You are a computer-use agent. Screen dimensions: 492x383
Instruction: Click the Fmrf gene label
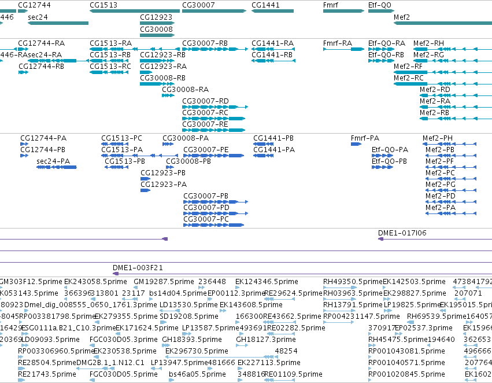pyautogui.click(x=330, y=5)
